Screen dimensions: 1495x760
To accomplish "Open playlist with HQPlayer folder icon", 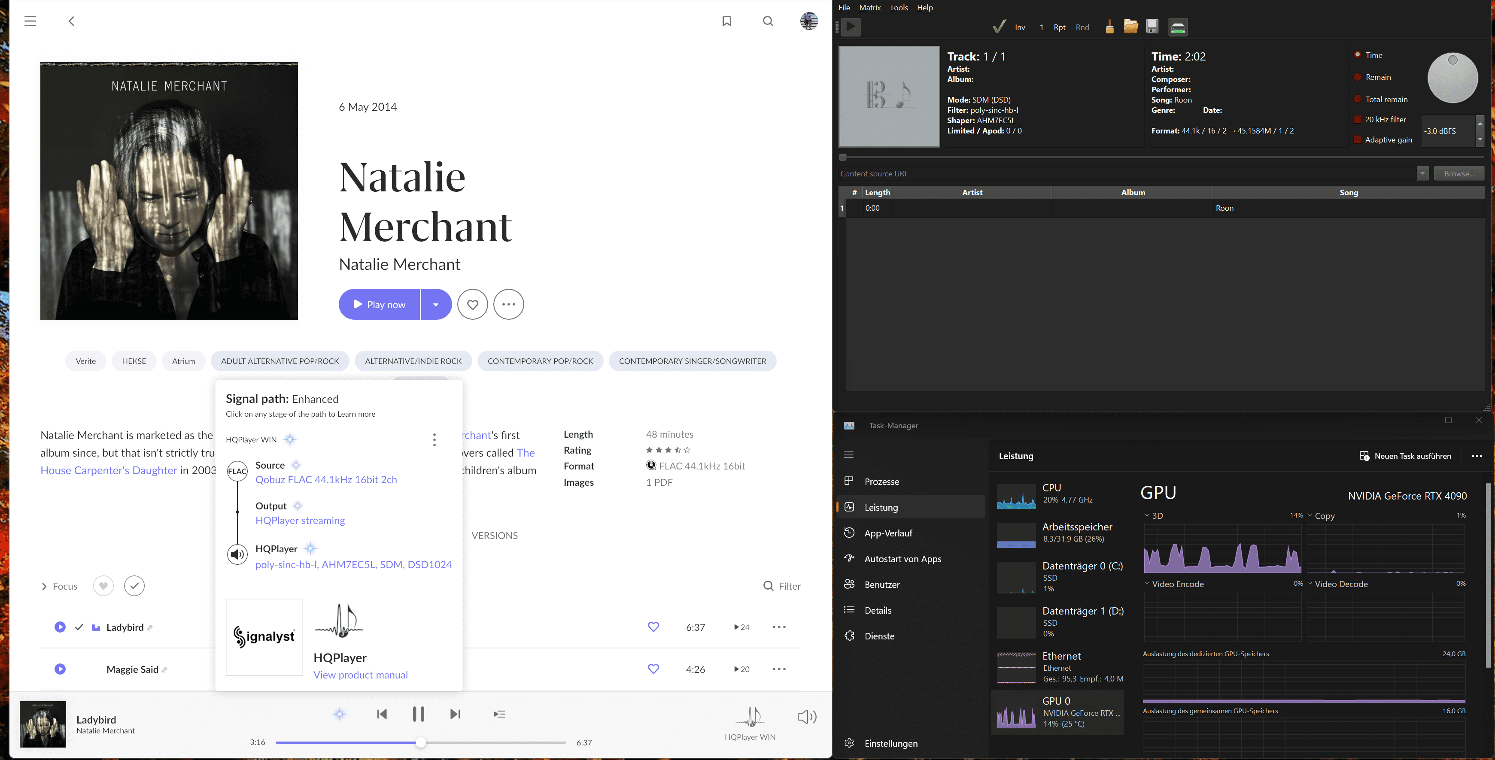I will (1130, 27).
